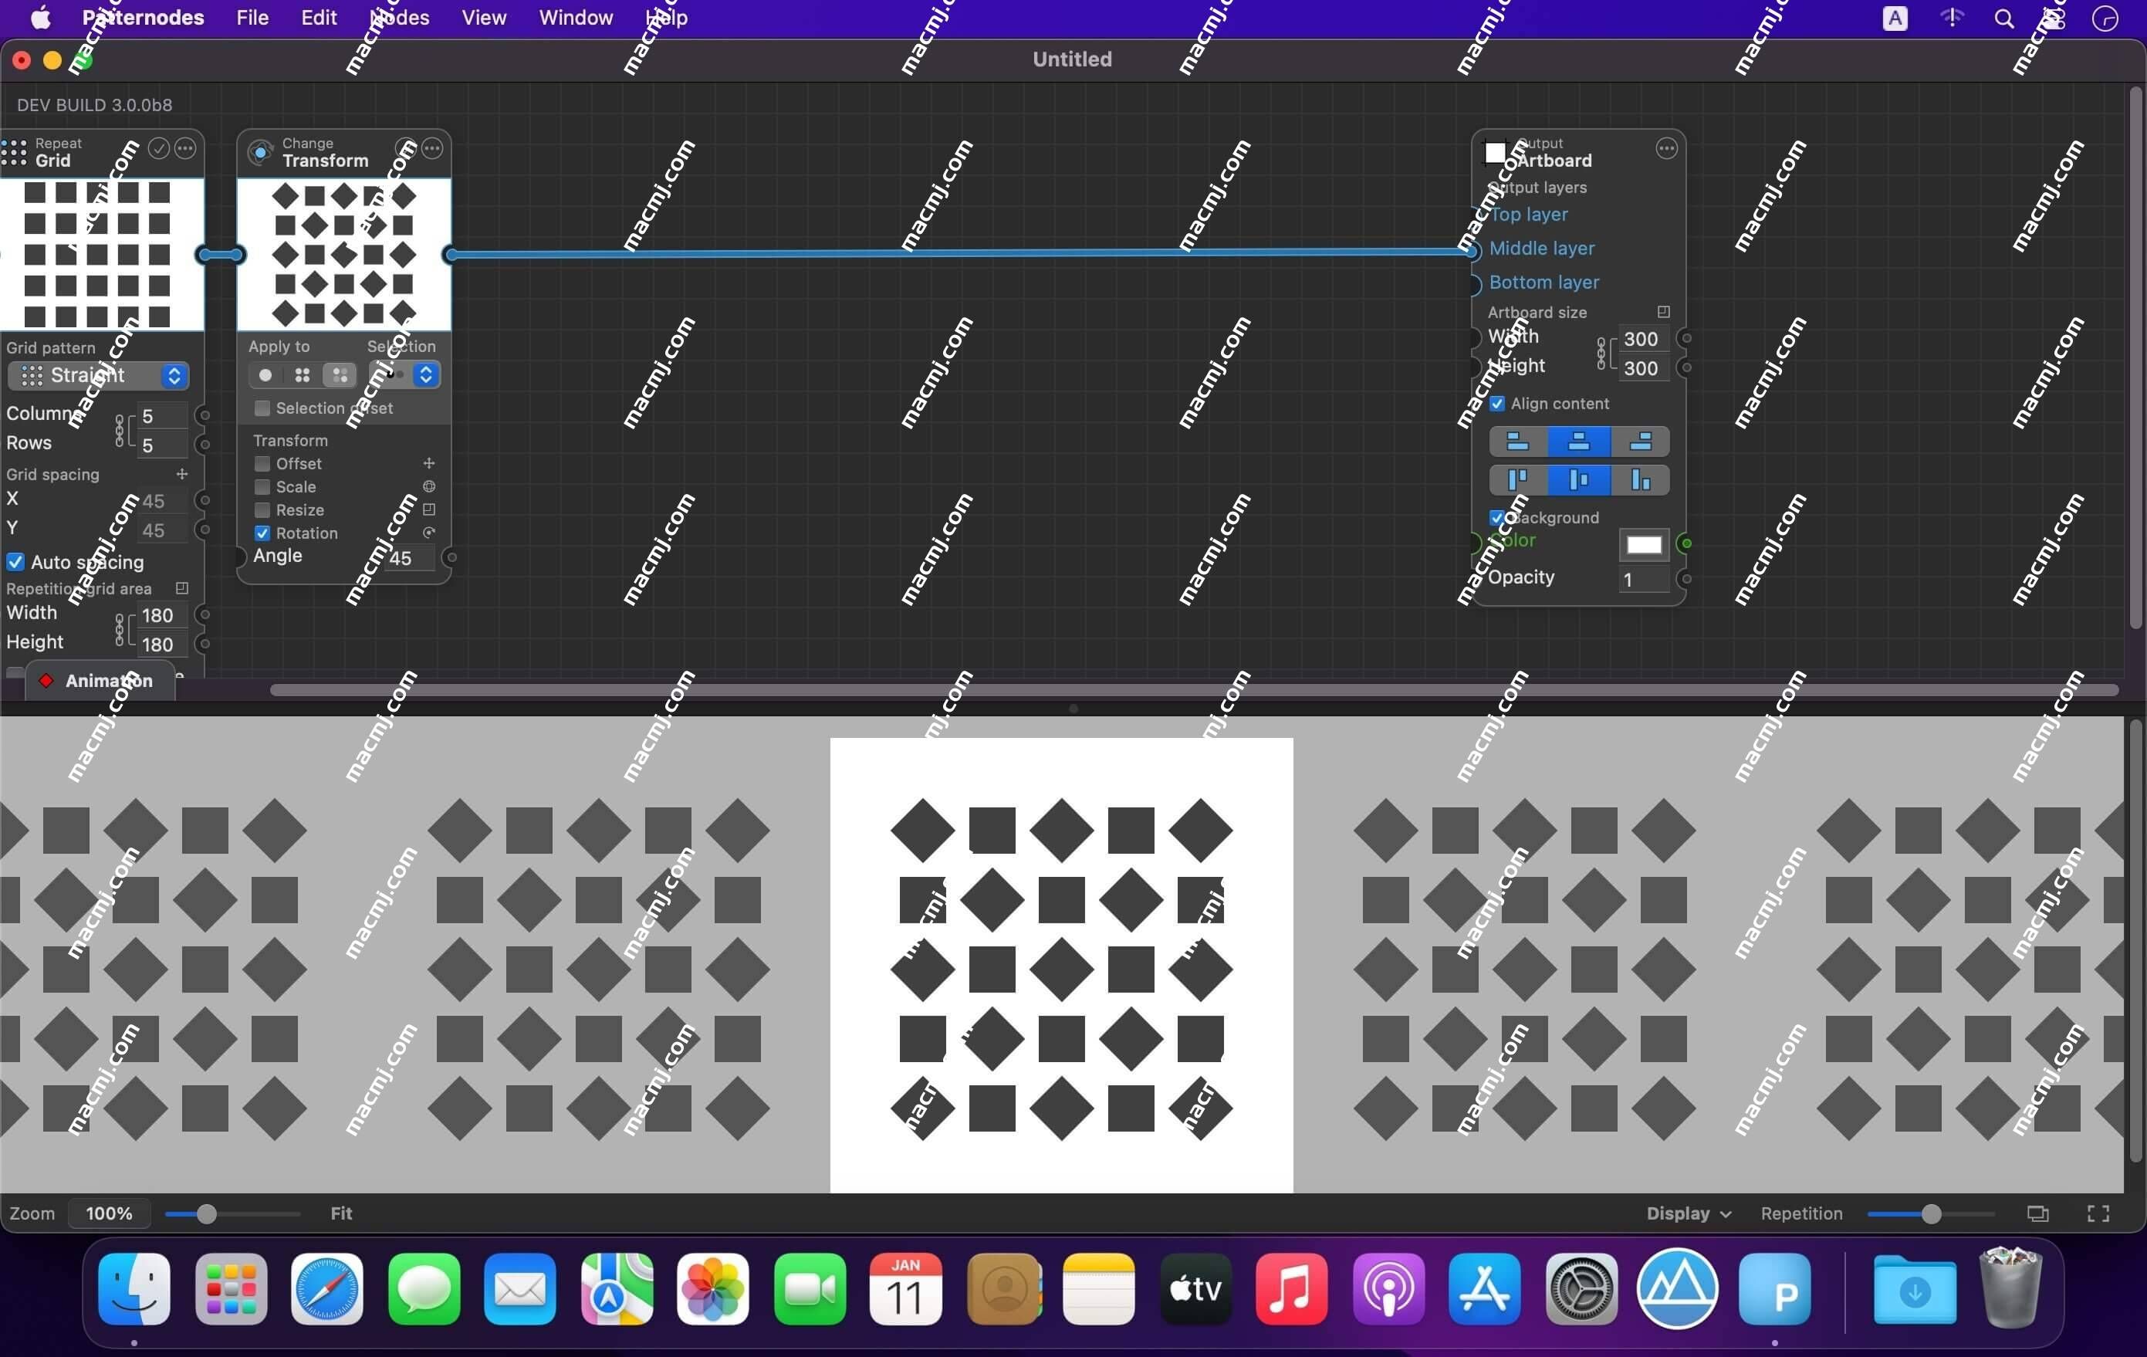Enable the Align content checkbox
The image size is (2147, 1357).
pos(1497,404)
